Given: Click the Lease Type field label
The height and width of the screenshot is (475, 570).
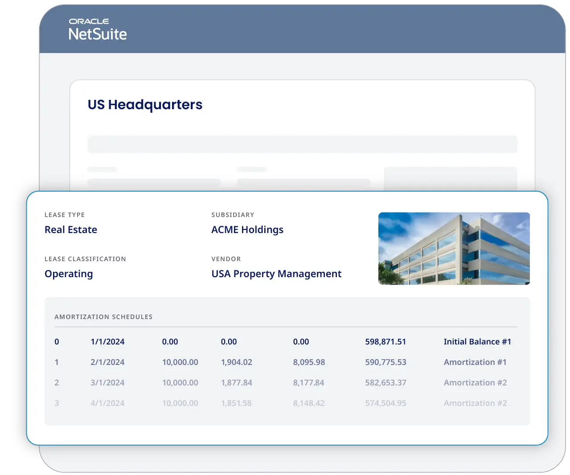Looking at the screenshot, I should point(64,215).
